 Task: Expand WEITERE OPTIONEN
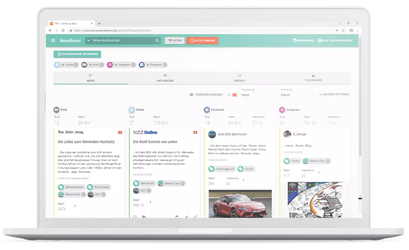(x=334, y=95)
